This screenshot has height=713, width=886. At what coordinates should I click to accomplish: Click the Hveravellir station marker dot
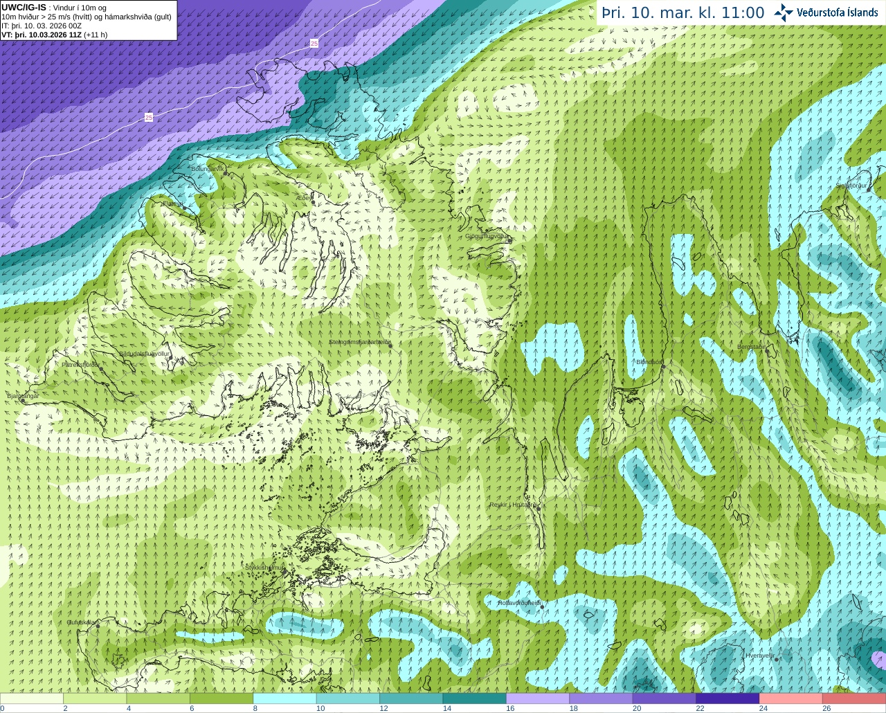tap(777, 660)
